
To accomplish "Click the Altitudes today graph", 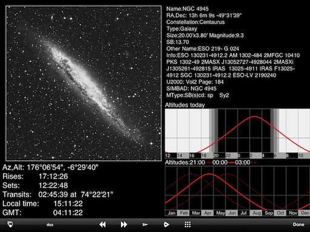I will point(237,134).
